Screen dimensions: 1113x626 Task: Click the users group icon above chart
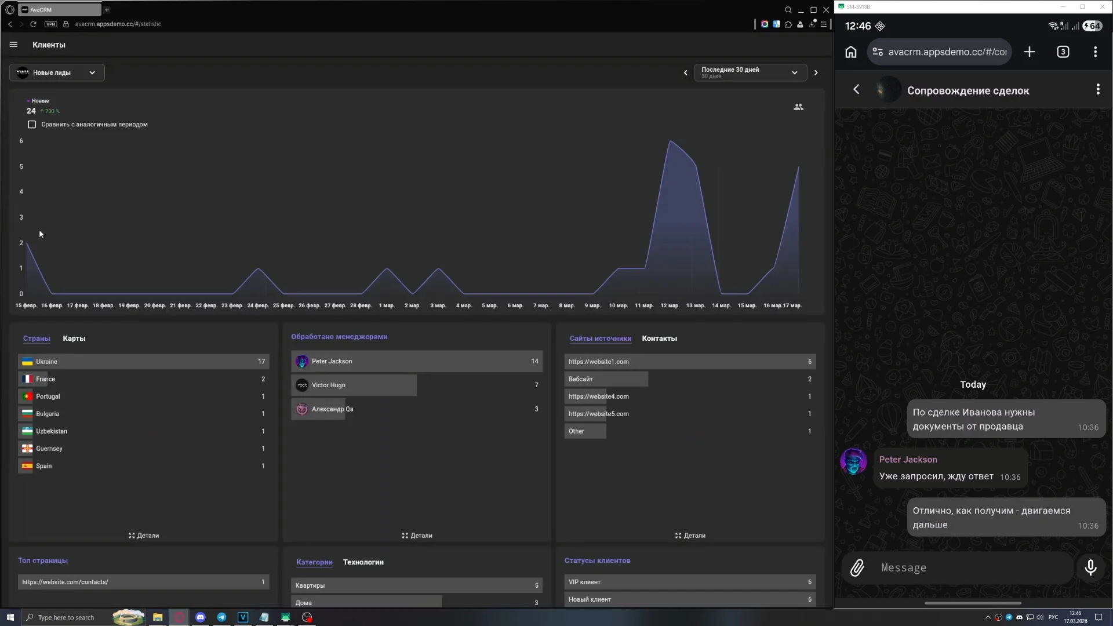coord(798,107)
